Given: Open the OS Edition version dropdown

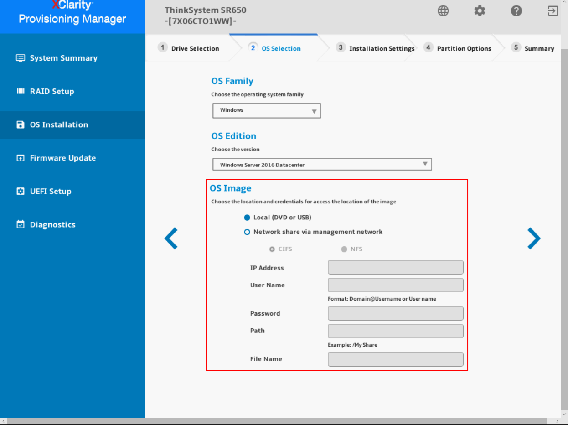Looking at the screenshot, I should click(322, 164).
